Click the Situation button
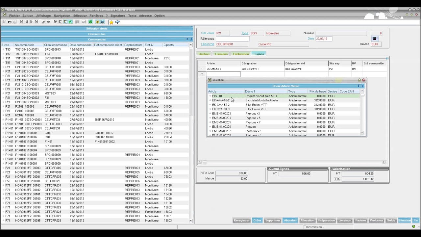This screenshot has height=237, width=421. point(405,221)
